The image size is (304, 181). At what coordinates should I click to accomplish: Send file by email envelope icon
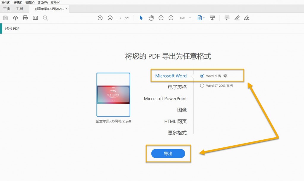click(35, 18)
